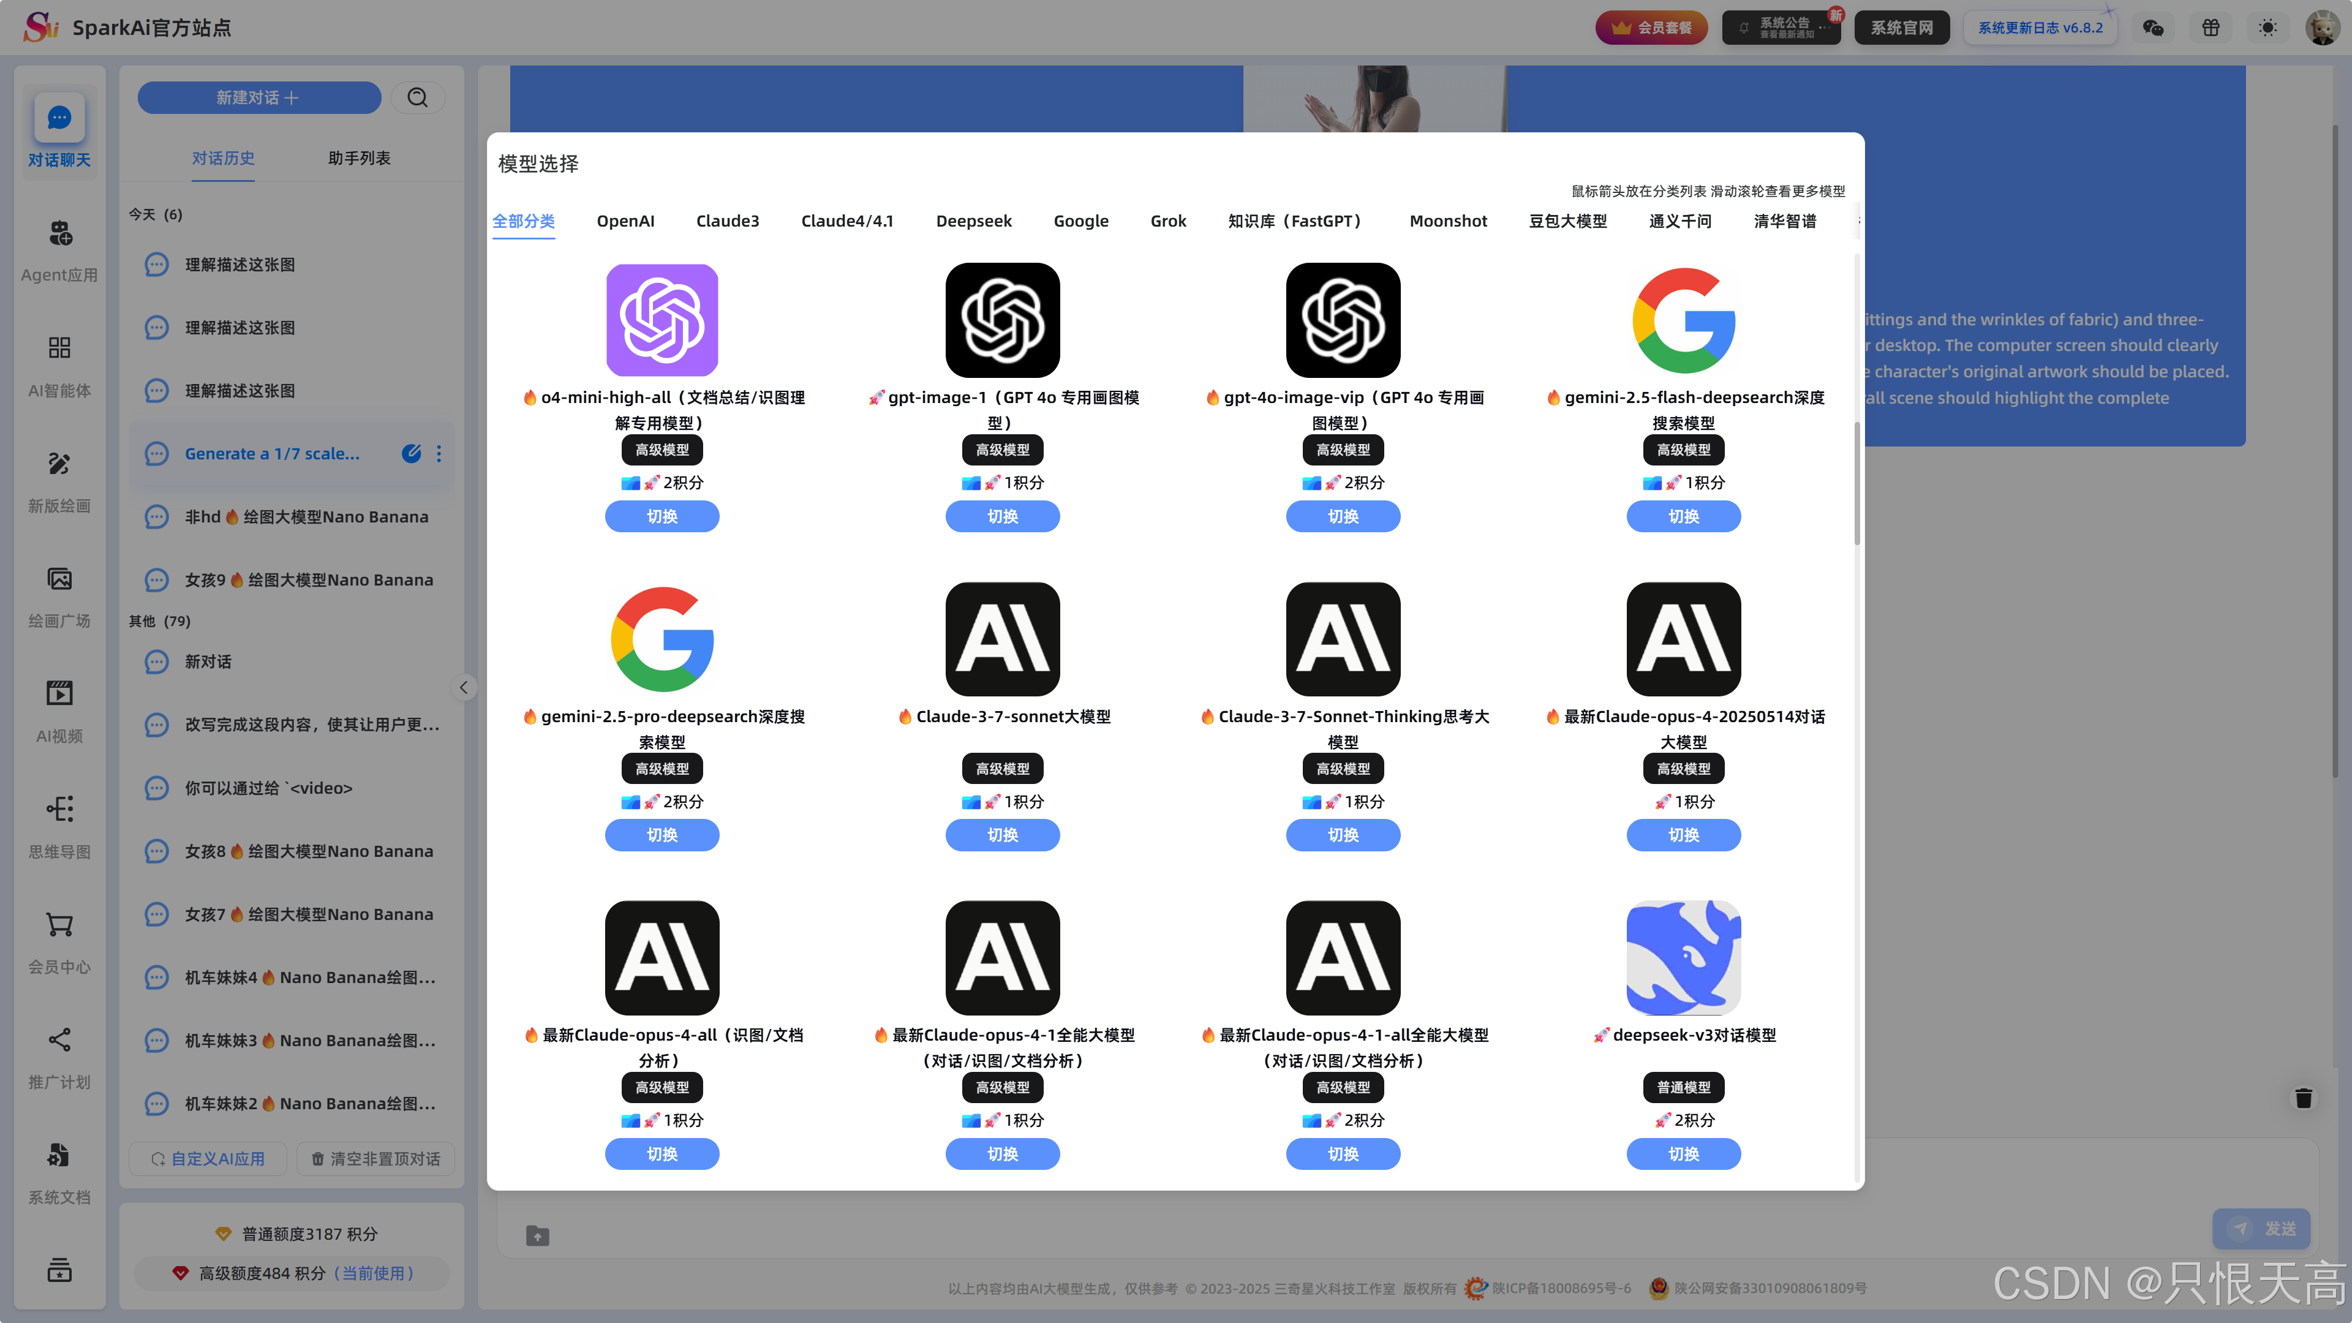Image resolution: width=2352 pixels, height=1323 pixels.
Task: Select 高级额度484 积分 quota option
Action: pos(292,1273)
